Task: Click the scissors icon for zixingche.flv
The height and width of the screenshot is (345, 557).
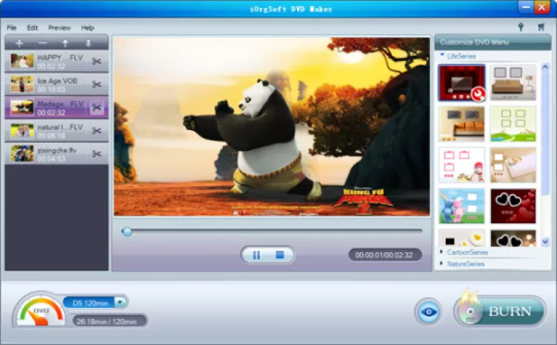Action: point(97,154)
